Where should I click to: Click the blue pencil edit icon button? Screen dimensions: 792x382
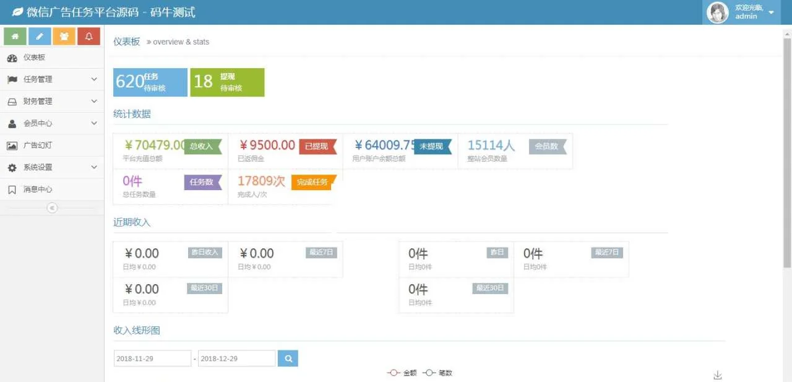tap(40, 37)
